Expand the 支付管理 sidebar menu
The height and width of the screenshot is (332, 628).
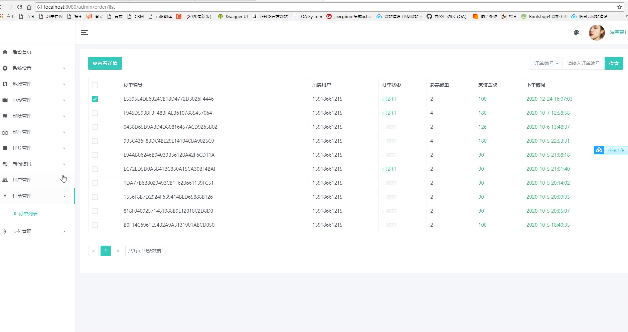point(33,231)
